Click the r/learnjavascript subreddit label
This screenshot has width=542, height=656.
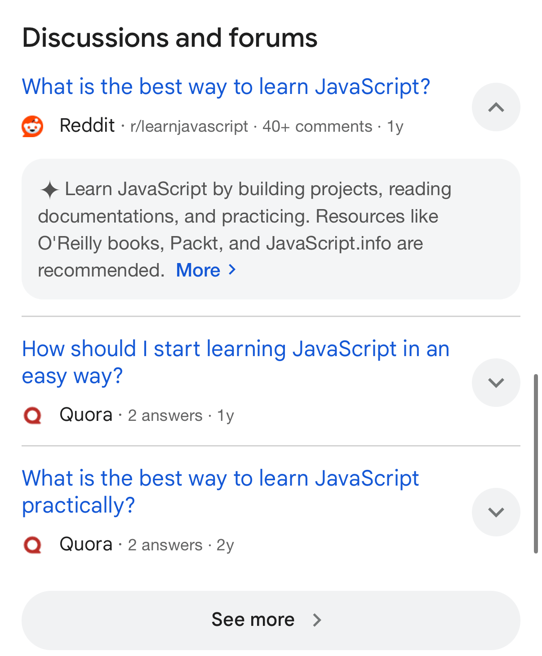click(x=189, y=126)
